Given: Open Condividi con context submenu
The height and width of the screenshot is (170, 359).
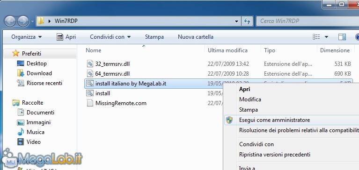Looking at the screenshot, I should click(256, 144).
